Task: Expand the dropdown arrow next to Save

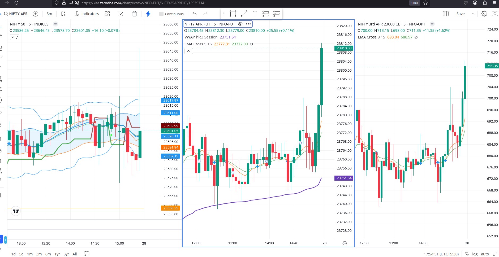Action: click(x=473, y=14)
